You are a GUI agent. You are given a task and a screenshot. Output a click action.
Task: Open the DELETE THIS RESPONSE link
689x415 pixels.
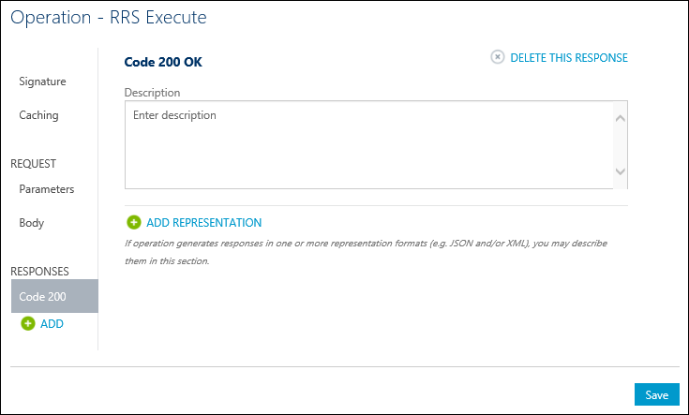coord(569,57)
